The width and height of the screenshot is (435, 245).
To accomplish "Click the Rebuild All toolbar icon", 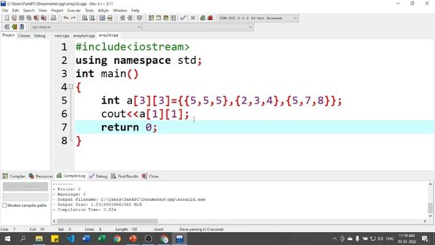I will (173, 18).
